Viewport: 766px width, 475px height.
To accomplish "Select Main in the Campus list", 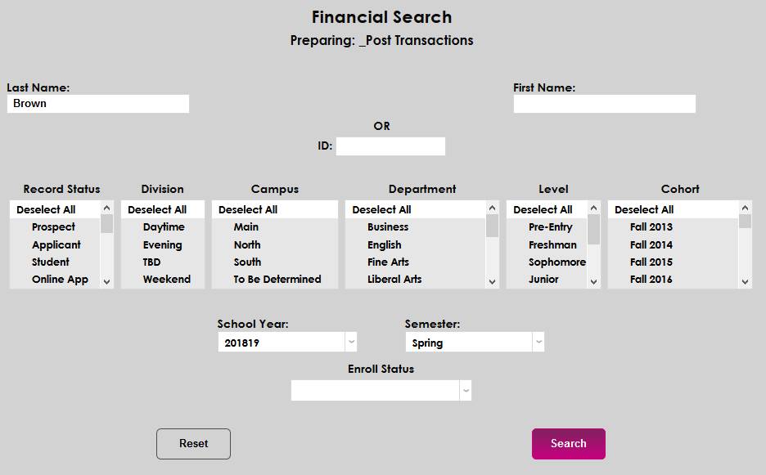I will (246, 227).
